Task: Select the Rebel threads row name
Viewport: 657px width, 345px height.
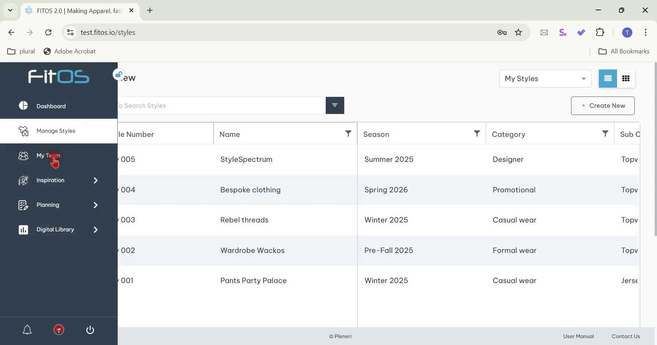Action: point(244,220)
